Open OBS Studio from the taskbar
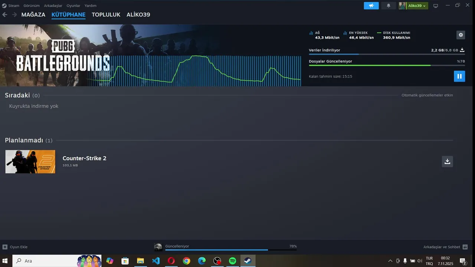This screenshot has height=267, width=475. click(x=217, y=261)
